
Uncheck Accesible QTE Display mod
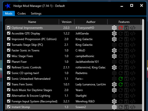point(8,33)
